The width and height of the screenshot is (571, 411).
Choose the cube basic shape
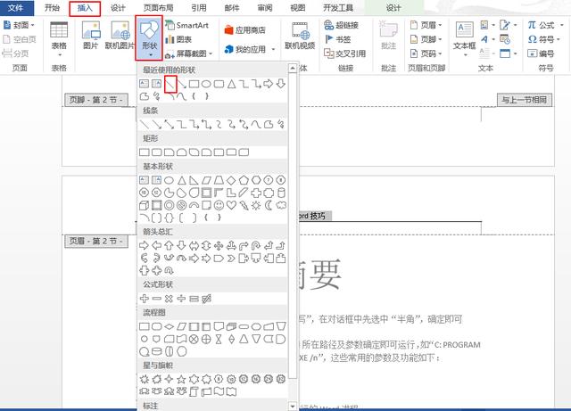click(x=145, y=205)
